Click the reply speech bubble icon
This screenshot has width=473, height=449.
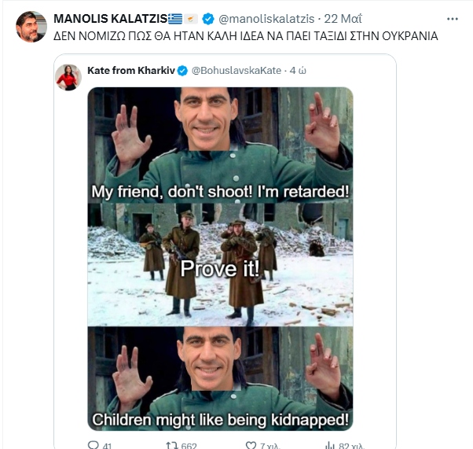pyautogui.click(x=93, y=445)
